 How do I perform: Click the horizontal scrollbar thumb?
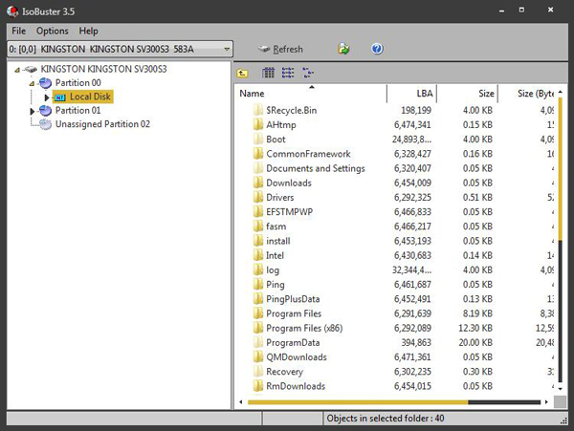(x=358, y=402)
